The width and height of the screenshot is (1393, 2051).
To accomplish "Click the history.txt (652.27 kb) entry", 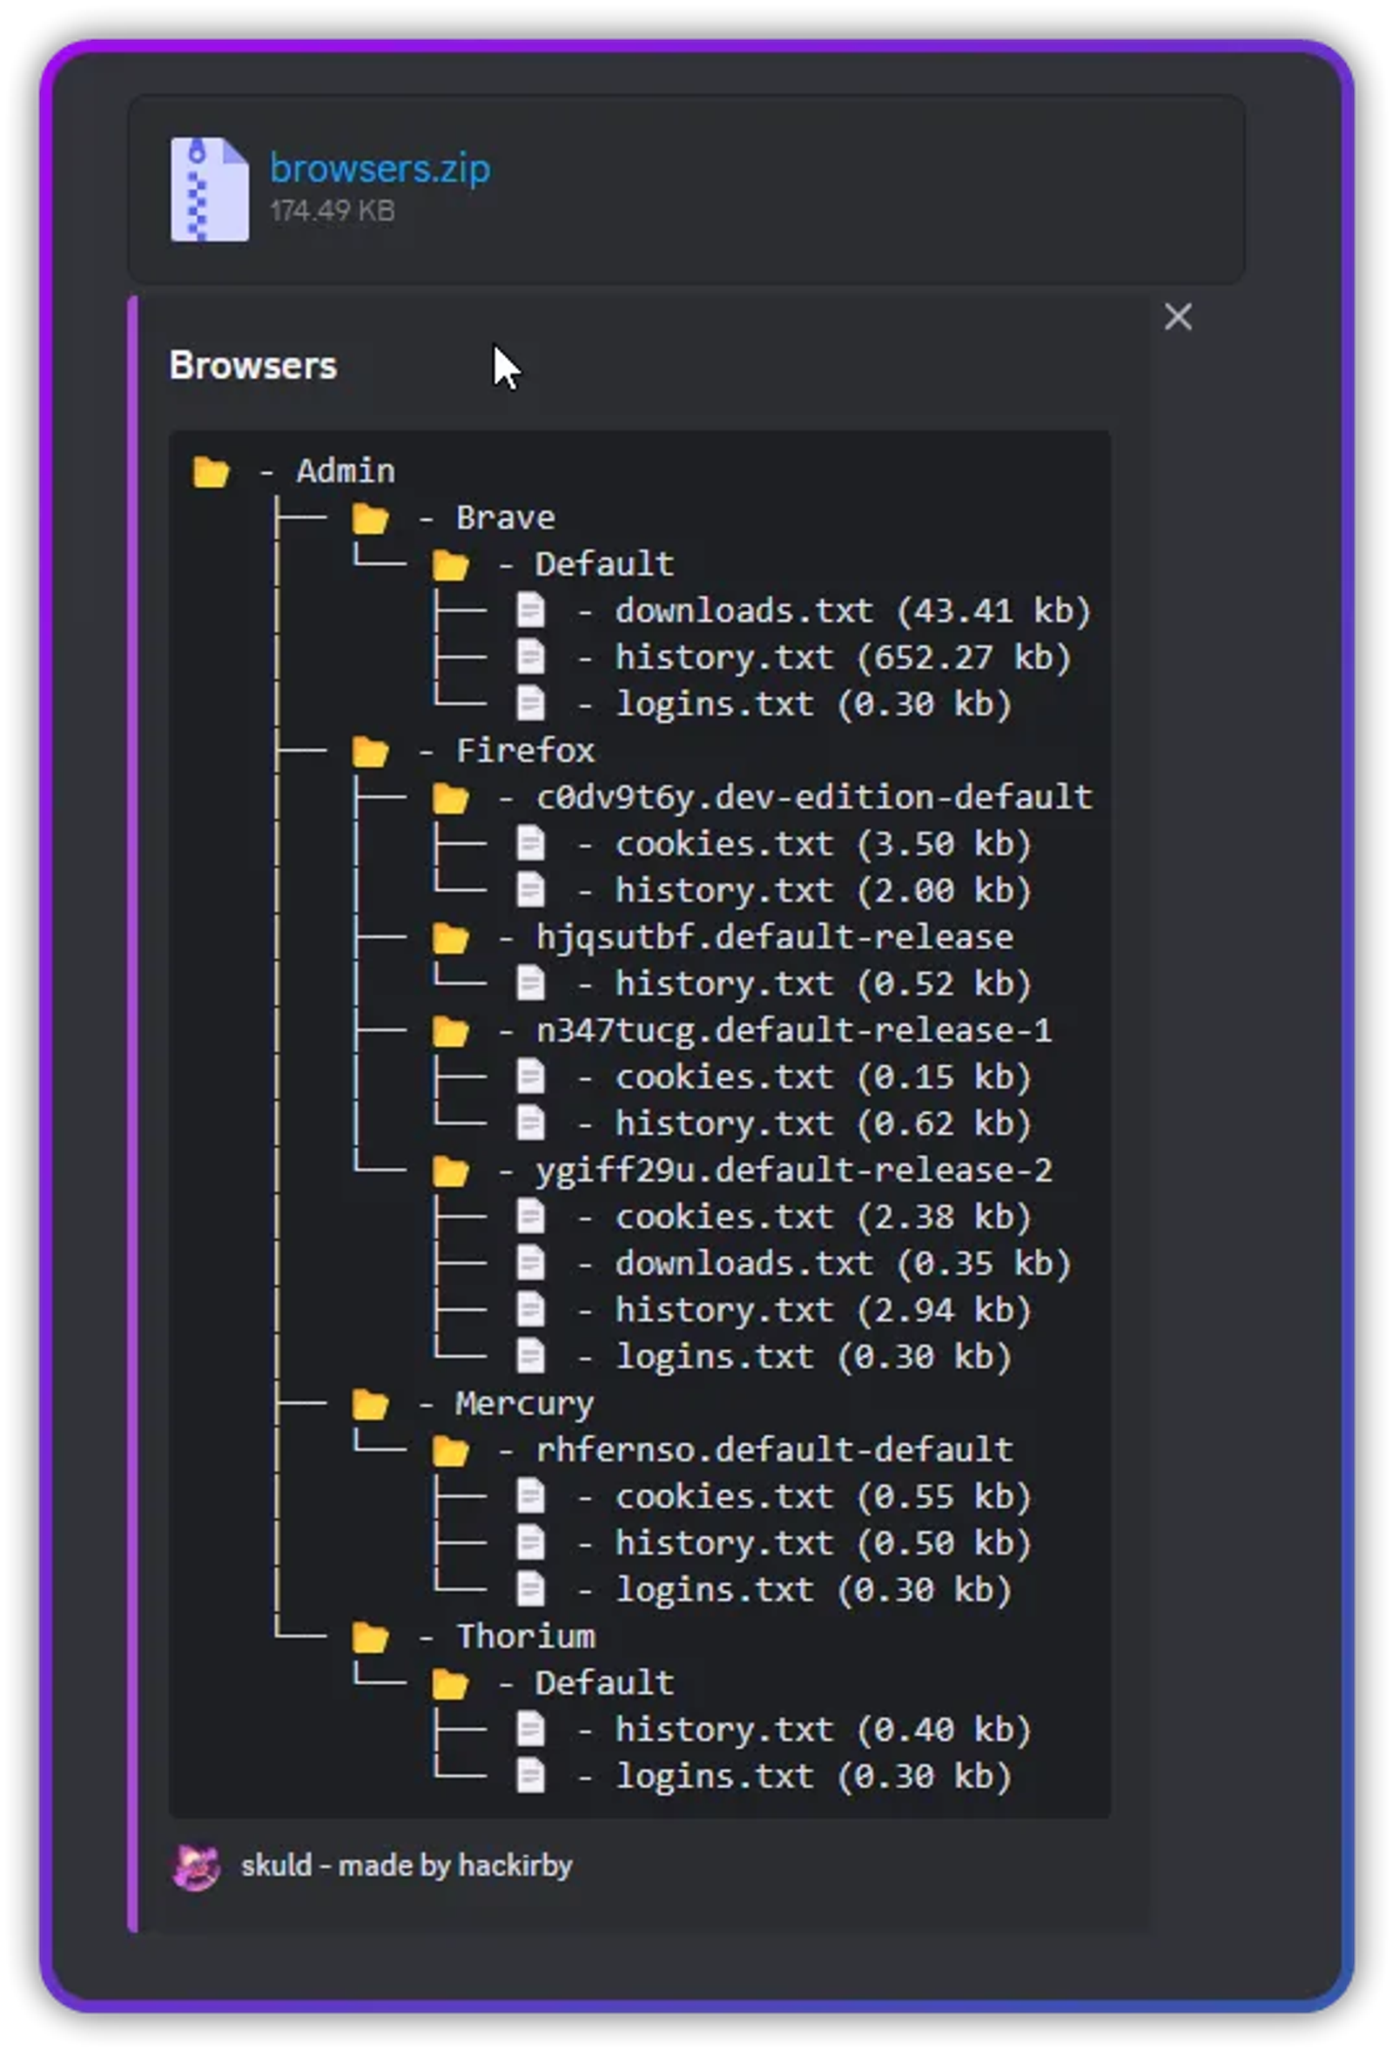I will [x=844, y=658].
